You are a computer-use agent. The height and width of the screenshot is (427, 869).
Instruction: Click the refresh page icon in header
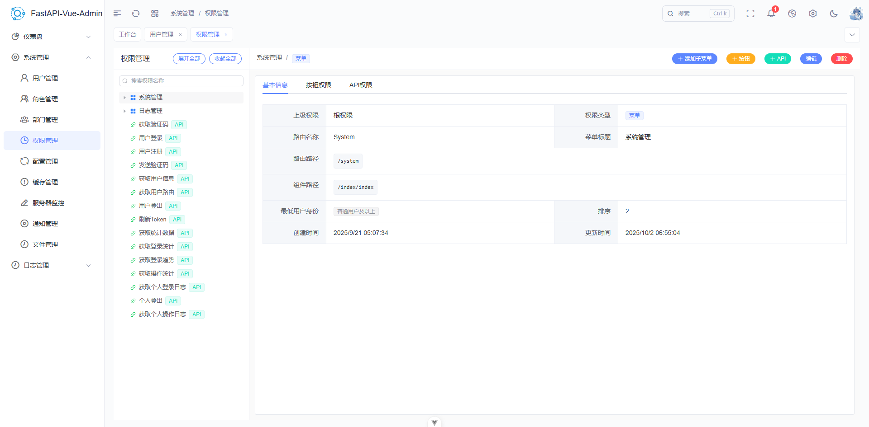click(x=136, y=14)
